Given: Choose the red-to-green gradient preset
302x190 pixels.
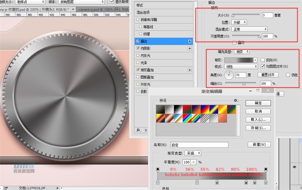Looking at the screenshot, I should pyautogui.click(x=187, y=109).
